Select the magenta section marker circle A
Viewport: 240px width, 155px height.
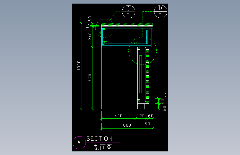click(79, 143)
